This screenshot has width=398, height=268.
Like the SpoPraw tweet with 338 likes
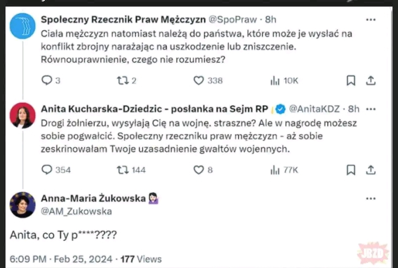pyautogui.click(x=198, y=80)
